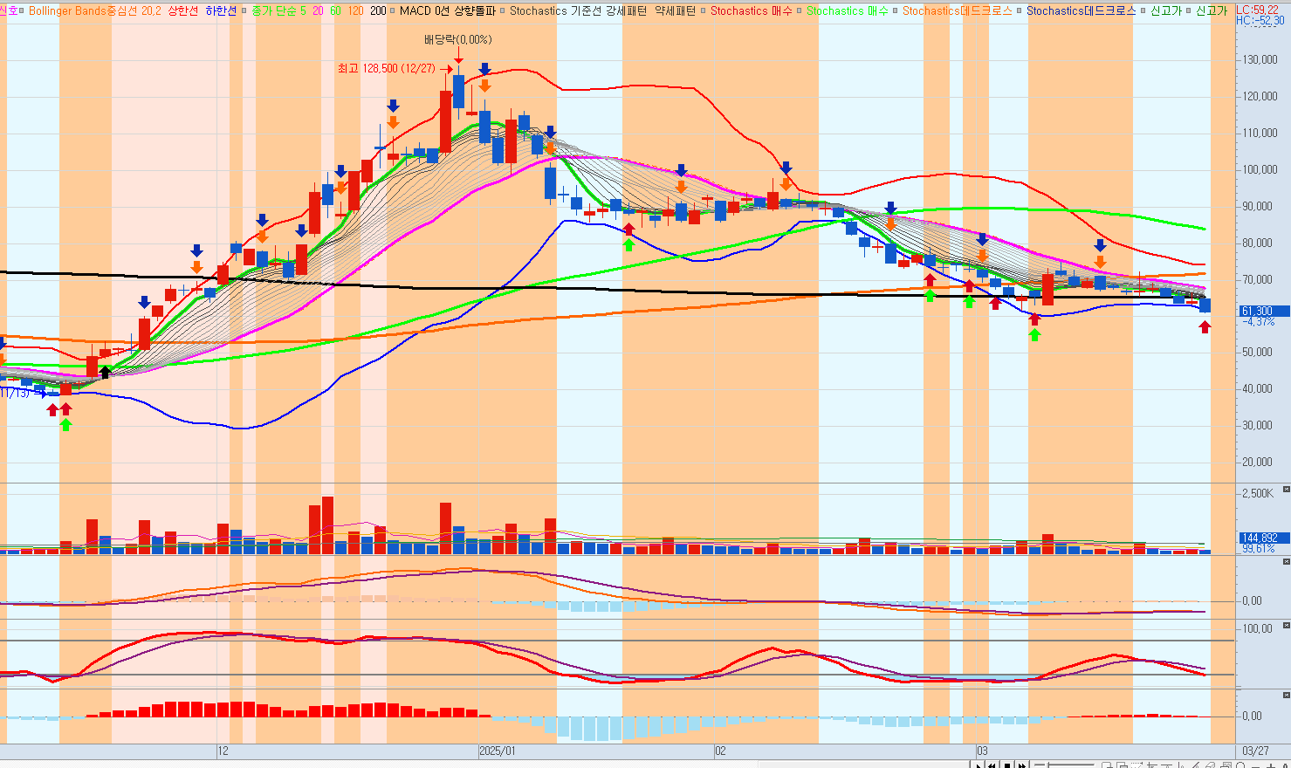Click the 130,000 price axis label
Viewport: 1291px width, 768px height.
1260,59
